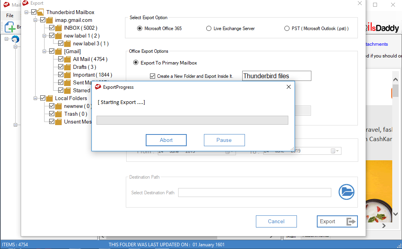Uncheck the INBOX folder checkbox
Screen dimensions: 402x249
(x=52, y=28)
